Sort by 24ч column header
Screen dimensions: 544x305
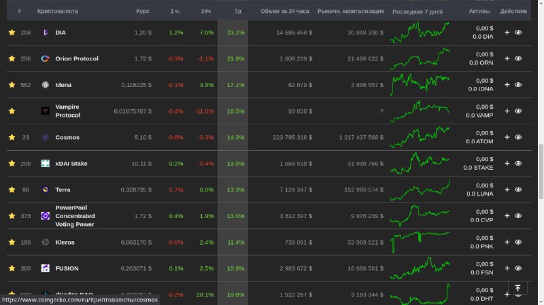206,11
